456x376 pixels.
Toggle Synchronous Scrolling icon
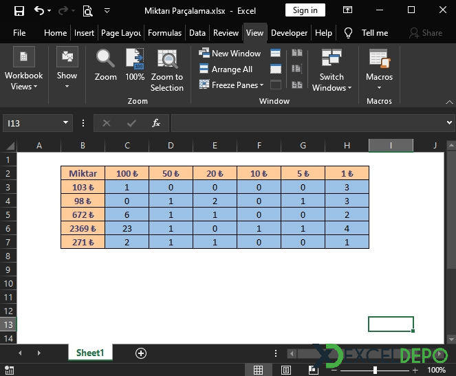tap(297, 69)
